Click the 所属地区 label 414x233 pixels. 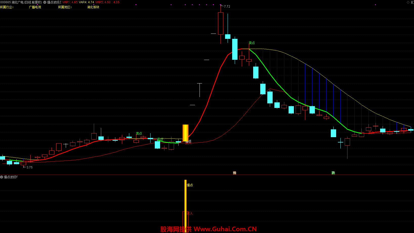(65, 7)
